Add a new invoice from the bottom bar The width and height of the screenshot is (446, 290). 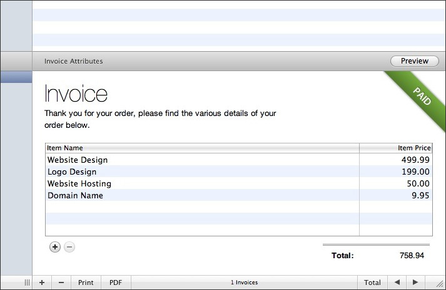(x=42, y=283)
